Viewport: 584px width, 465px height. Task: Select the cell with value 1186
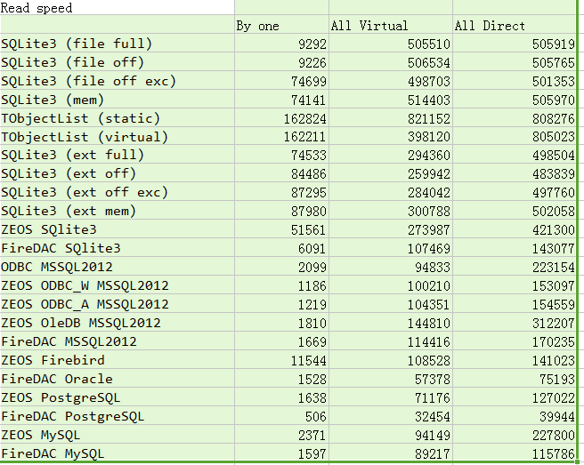[281, 285]
